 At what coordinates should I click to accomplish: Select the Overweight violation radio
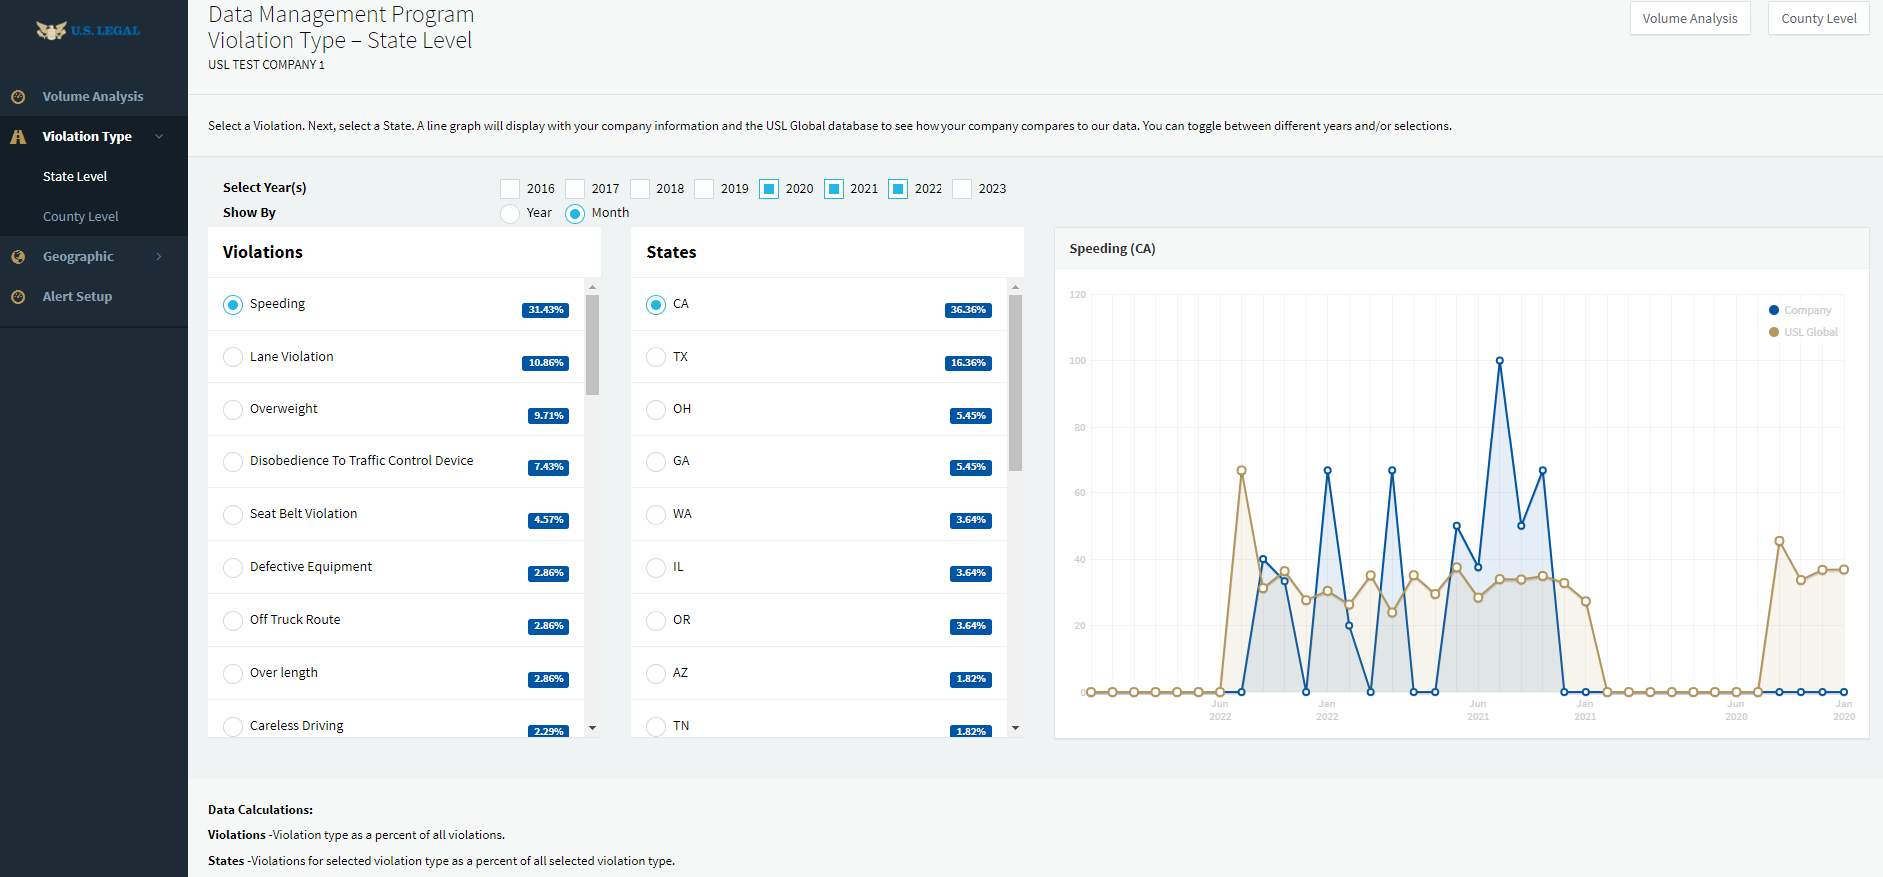(233, 410)
